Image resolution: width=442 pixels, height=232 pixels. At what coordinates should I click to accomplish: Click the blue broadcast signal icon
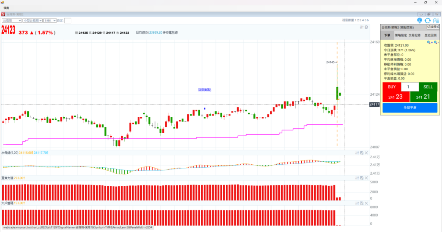420,20
